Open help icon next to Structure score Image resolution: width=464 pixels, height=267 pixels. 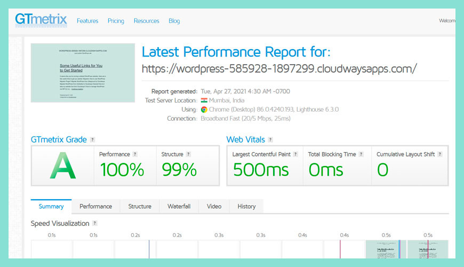pyautogui.click(x=188, y=154)
